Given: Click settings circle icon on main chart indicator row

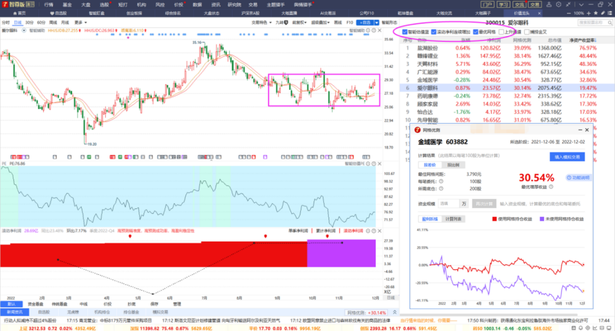Looking at the screenshot, I should [x=368, y=30].
